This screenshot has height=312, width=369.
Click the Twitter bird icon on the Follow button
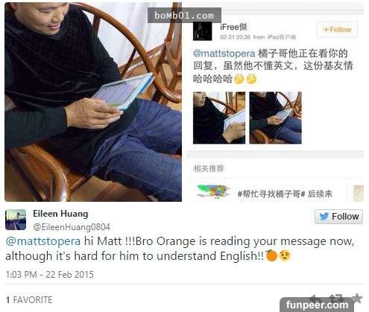pos(324,217)
